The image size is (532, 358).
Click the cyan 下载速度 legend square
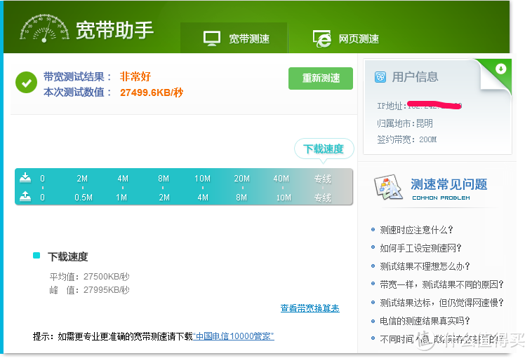point(36,256)
